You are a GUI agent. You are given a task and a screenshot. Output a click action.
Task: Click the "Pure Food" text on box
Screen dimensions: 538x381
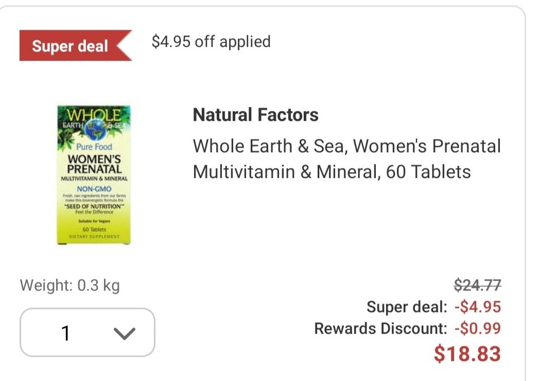pyautogui.click(x=94, y=147)
